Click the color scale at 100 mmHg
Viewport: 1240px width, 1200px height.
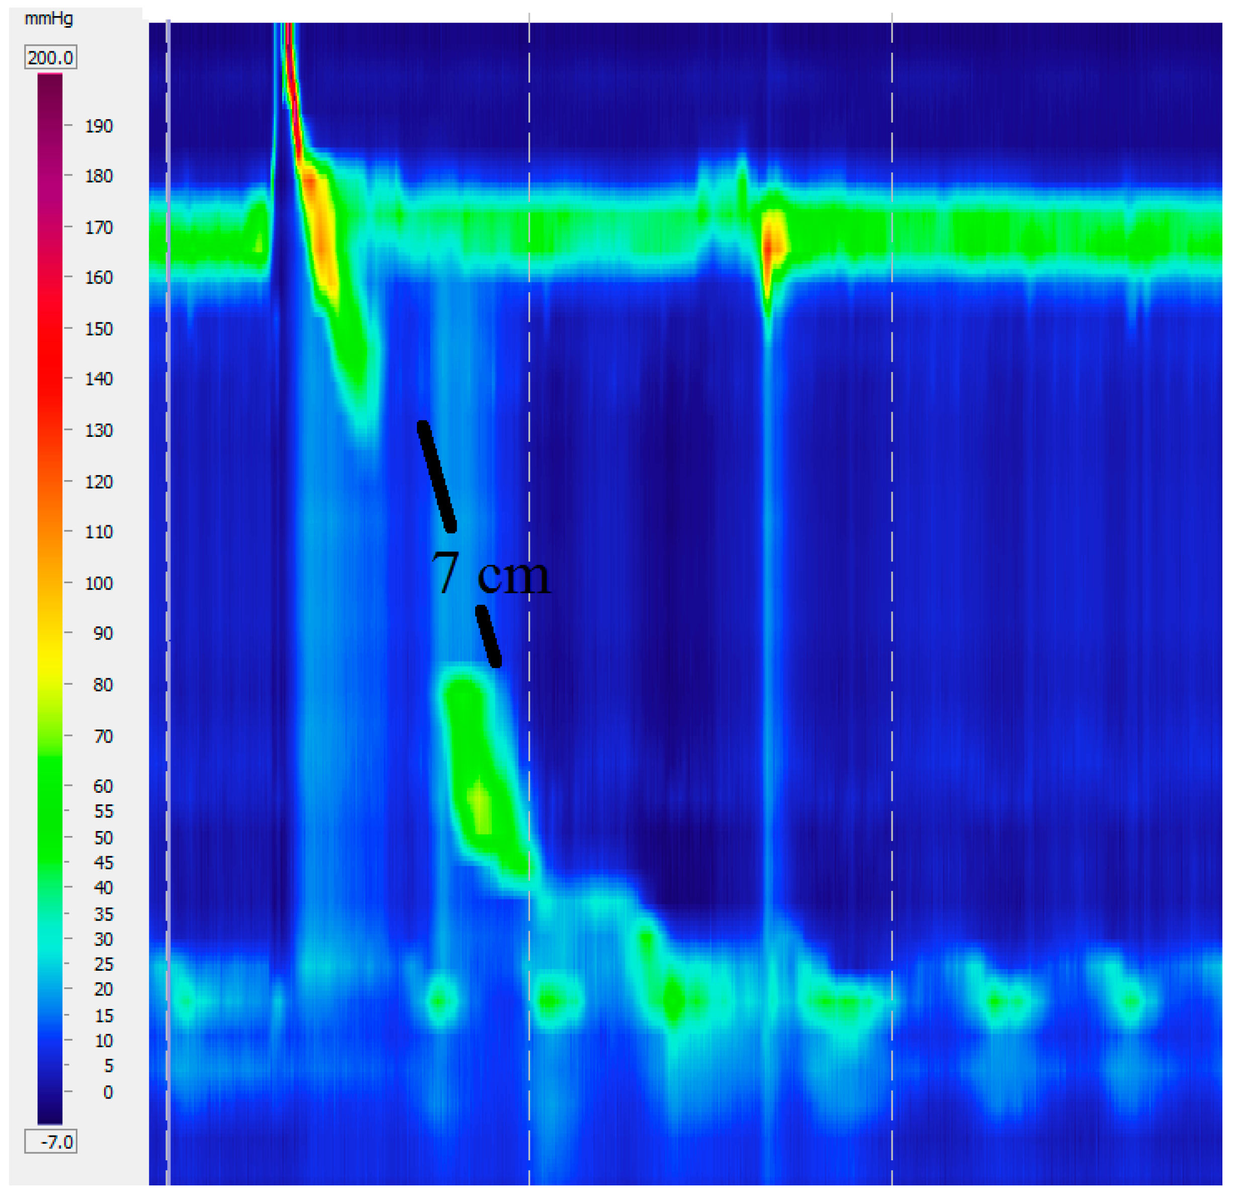pos(50,583)
